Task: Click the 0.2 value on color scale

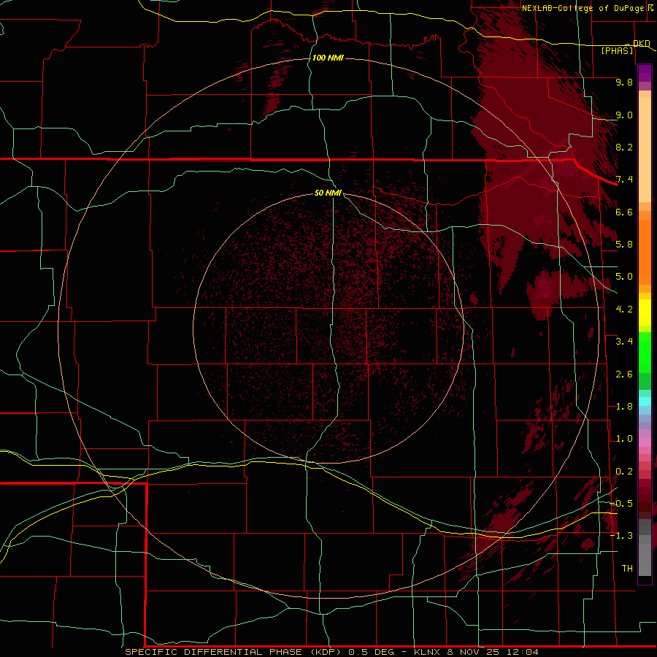Action: click(x=624, y=472)
